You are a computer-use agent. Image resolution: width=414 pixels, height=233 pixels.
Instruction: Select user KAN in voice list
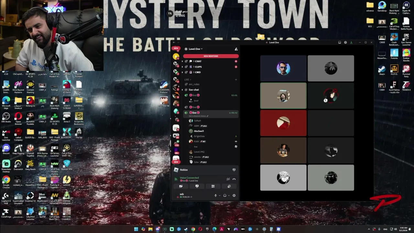coord(198,141)
